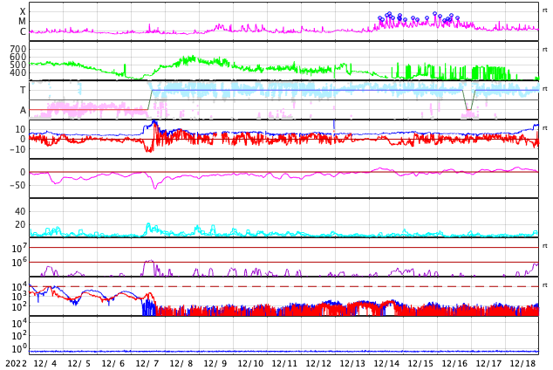The image size is (553, 370).
Task: Select the -50 tick label
Action: (x=17, y=185)
